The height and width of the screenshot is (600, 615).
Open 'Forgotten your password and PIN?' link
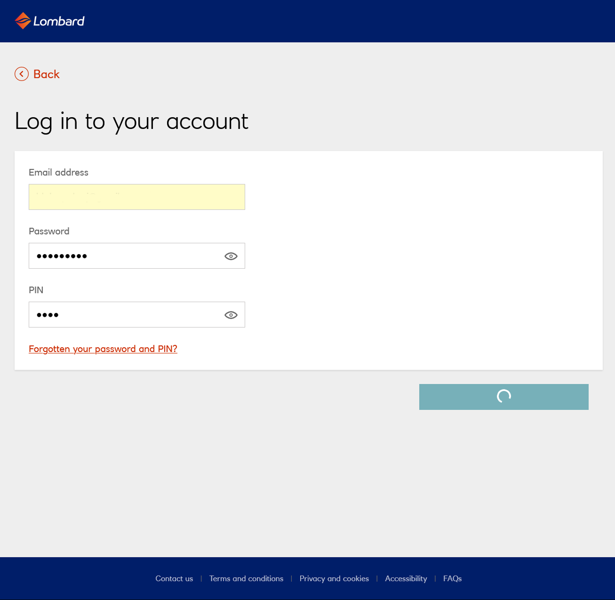(103, 349)
